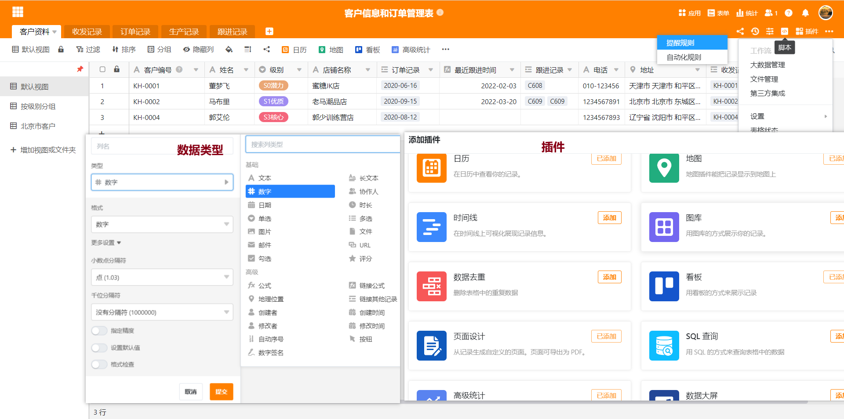Screen dimensions: 844x419
Task: Select the 提醒规则 menu item
Action: click(692, 43)
